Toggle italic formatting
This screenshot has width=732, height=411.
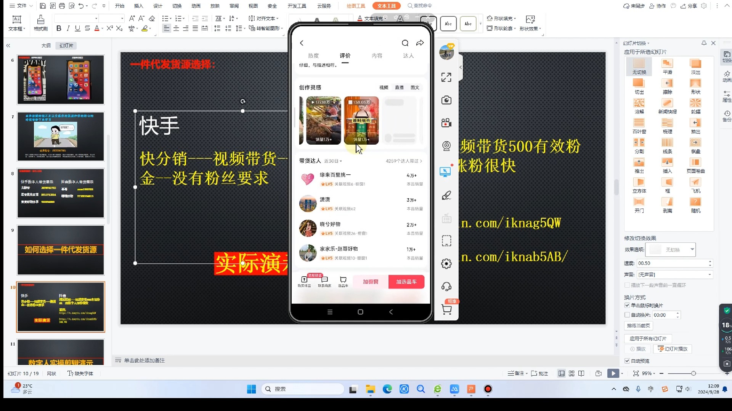68,28
